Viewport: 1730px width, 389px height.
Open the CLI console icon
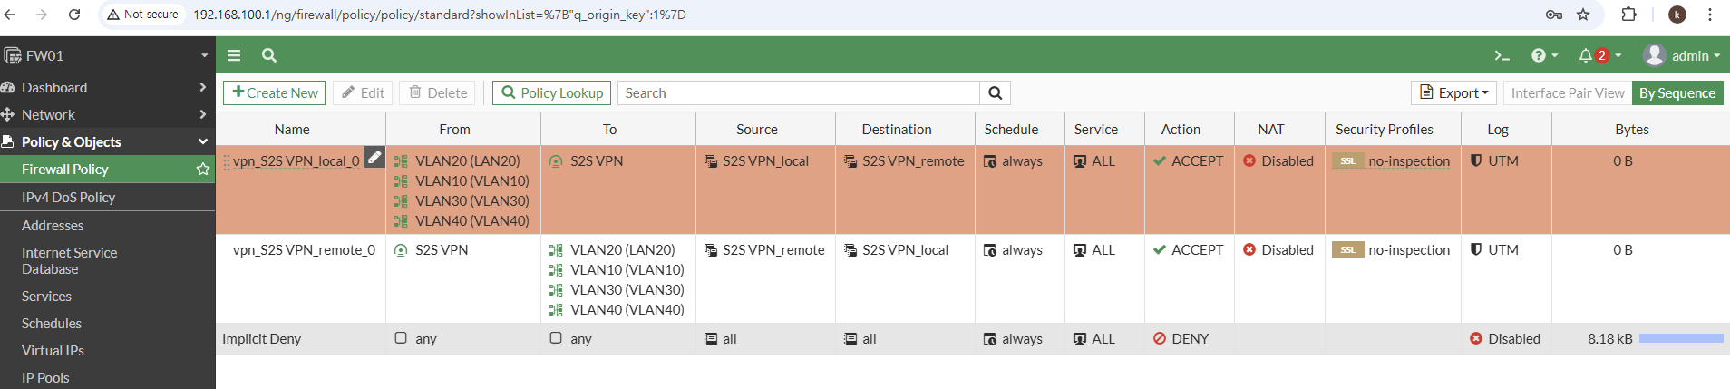[1502, 56]
